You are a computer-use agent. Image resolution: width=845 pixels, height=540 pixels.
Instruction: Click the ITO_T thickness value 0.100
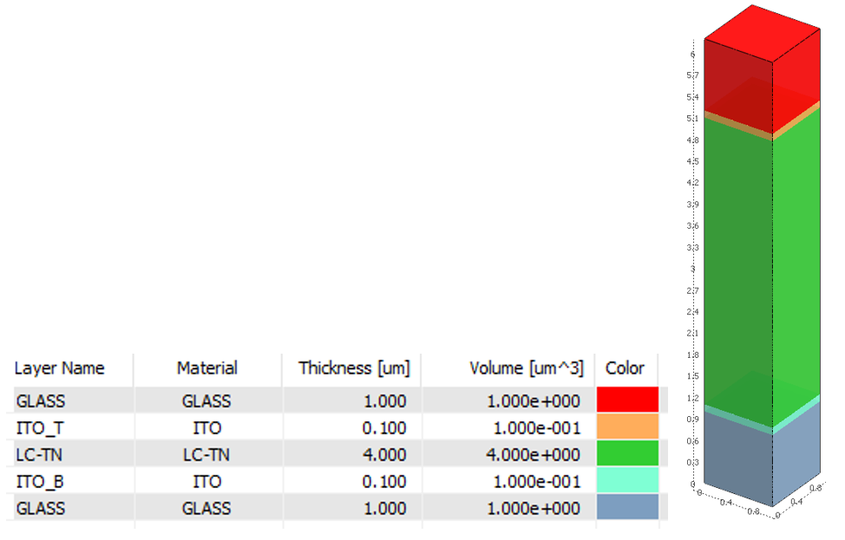(x=385, y=428)
